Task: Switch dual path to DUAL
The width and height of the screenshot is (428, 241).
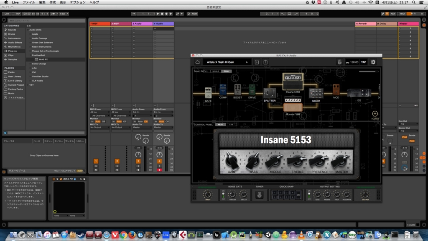Action: coord(226,71)
